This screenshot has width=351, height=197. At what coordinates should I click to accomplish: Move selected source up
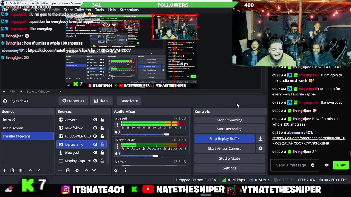(86, 170)
